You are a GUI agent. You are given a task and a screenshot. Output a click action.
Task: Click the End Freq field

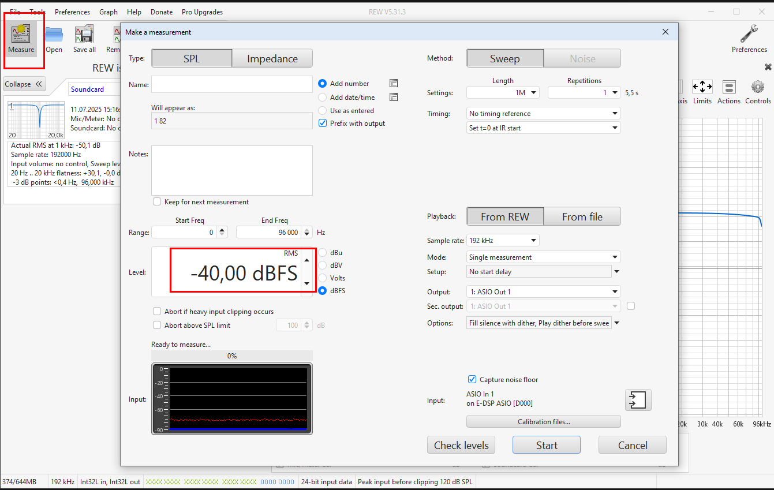tap(268, 232)
